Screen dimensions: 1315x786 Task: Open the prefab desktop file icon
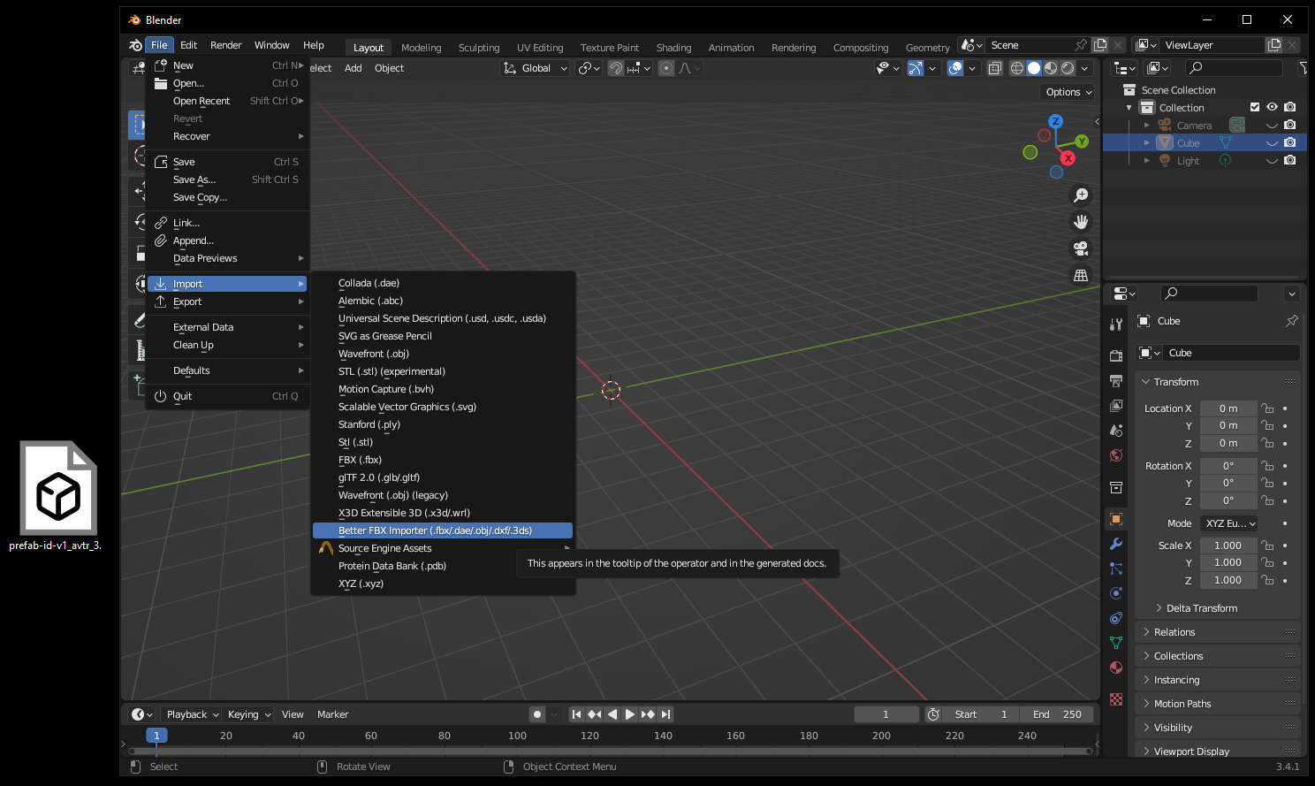coord(58,488)
